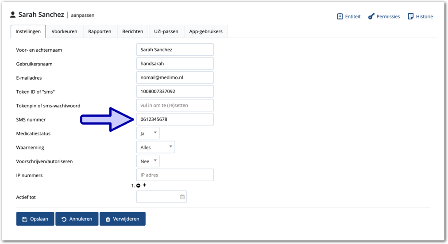Expand the Medicatiestatus dropdown
448x244 pixels.
point(148,133)
